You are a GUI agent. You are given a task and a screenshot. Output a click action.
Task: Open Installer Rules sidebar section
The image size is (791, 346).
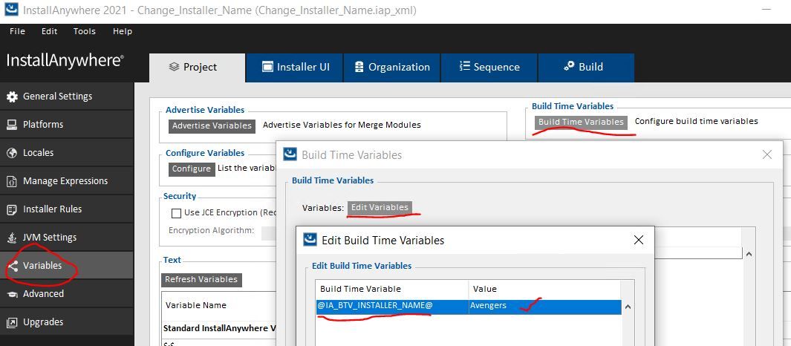[67, 209]
